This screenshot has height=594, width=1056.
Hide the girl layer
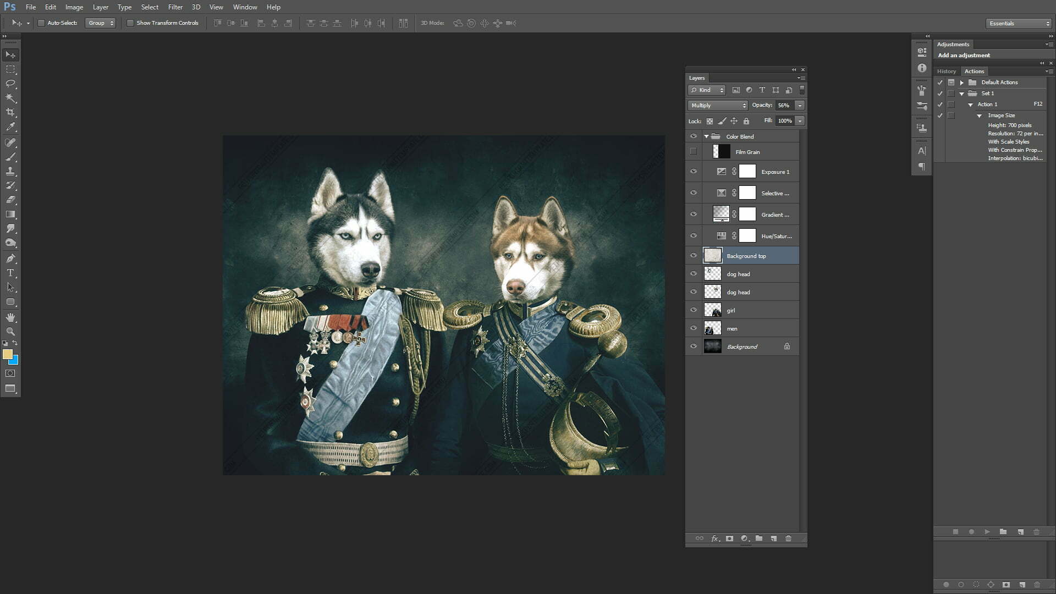[x=693, y=310]
